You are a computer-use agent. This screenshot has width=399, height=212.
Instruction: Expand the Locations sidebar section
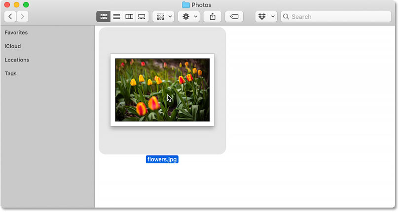point(17,60)
